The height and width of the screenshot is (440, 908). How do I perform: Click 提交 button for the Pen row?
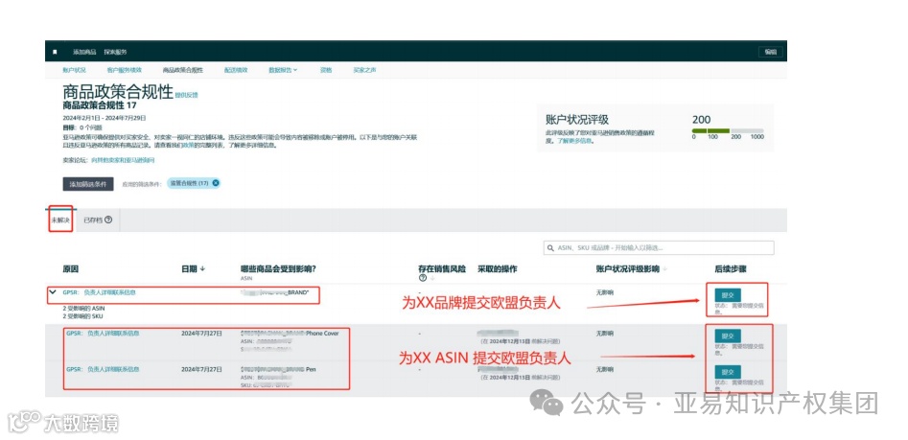click(x=728, y=372)
